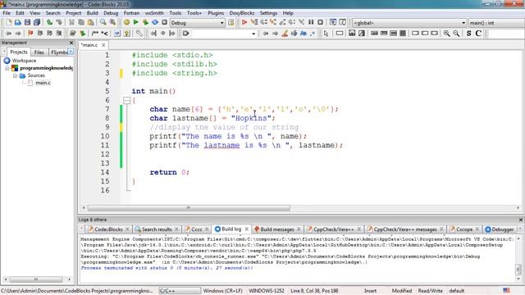Click the New file icon

click(8, 22)
